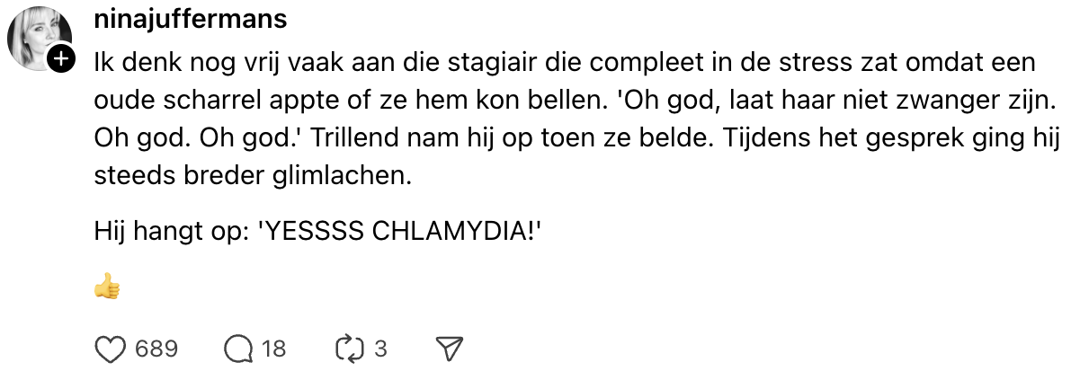Like the post with the heart icon
1071x371 pixels.
(109, 349)
